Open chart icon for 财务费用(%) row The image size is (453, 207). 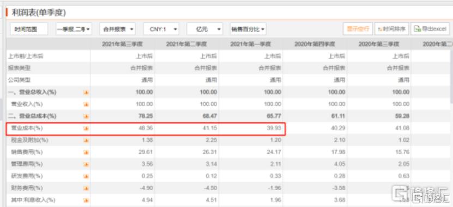click(86, 188)
